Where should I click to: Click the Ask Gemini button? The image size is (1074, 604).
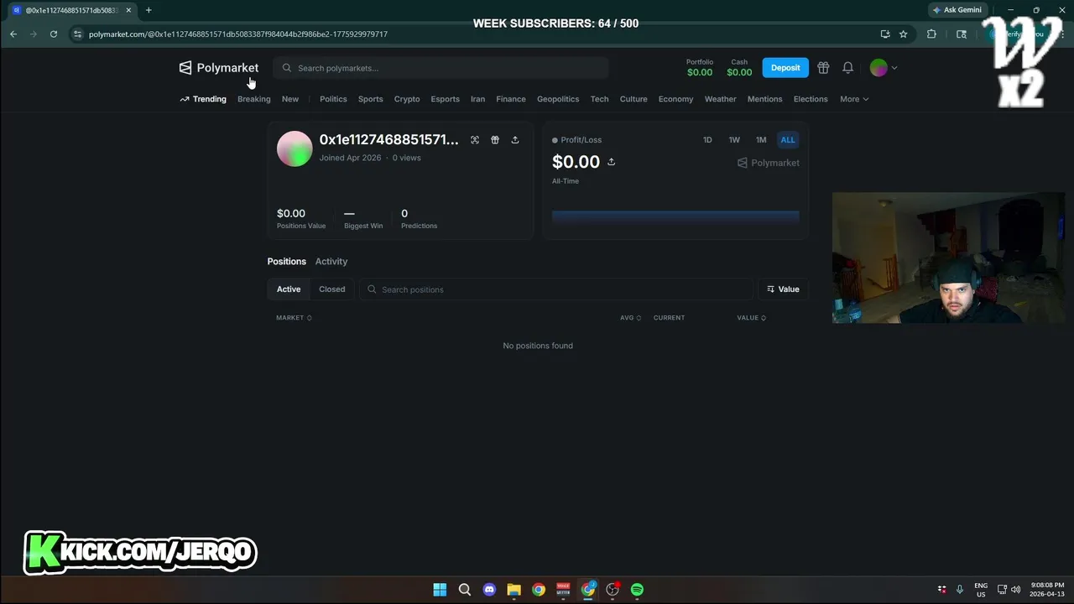pos(957,10)
